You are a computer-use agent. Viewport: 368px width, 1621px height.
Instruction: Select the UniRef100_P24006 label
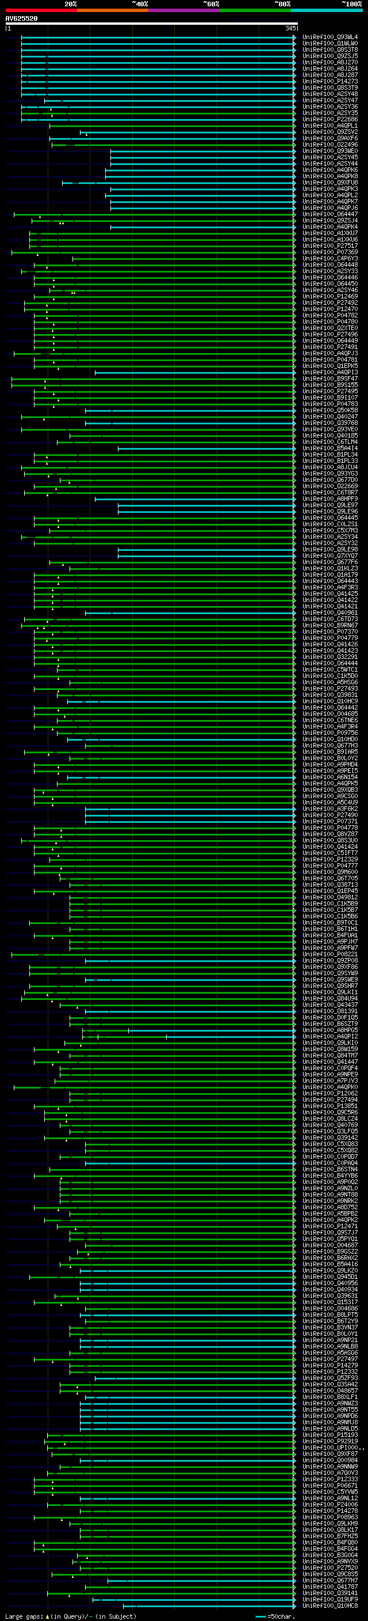[x=329, y=1505]
